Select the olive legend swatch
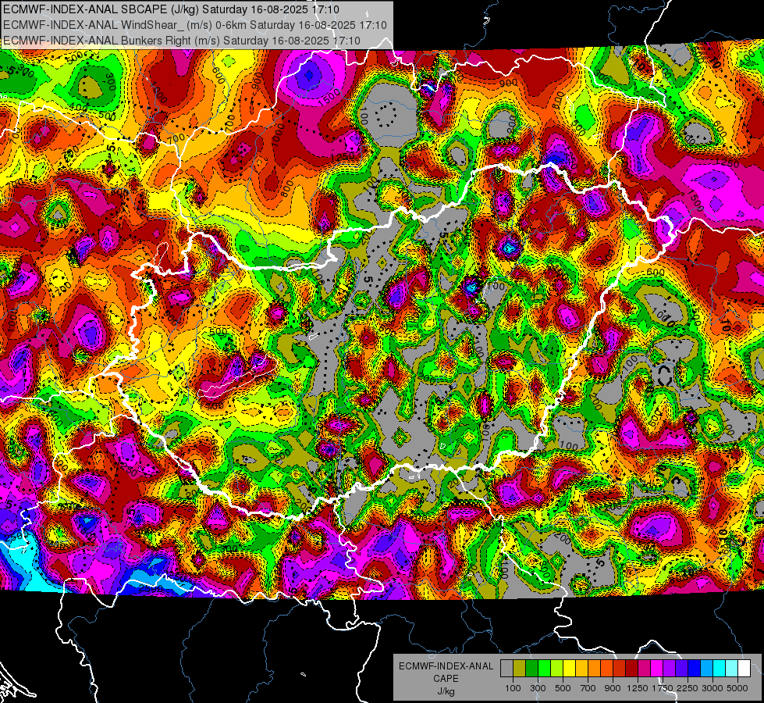This screenshot has height=703, width=764. click(519, 669)
